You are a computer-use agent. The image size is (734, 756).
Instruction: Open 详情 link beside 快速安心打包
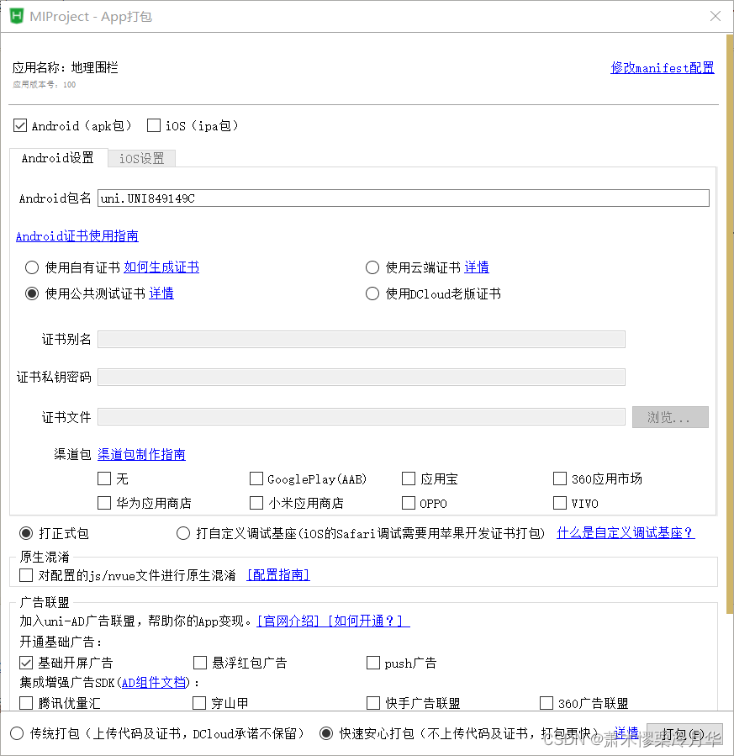coord(626,733)
